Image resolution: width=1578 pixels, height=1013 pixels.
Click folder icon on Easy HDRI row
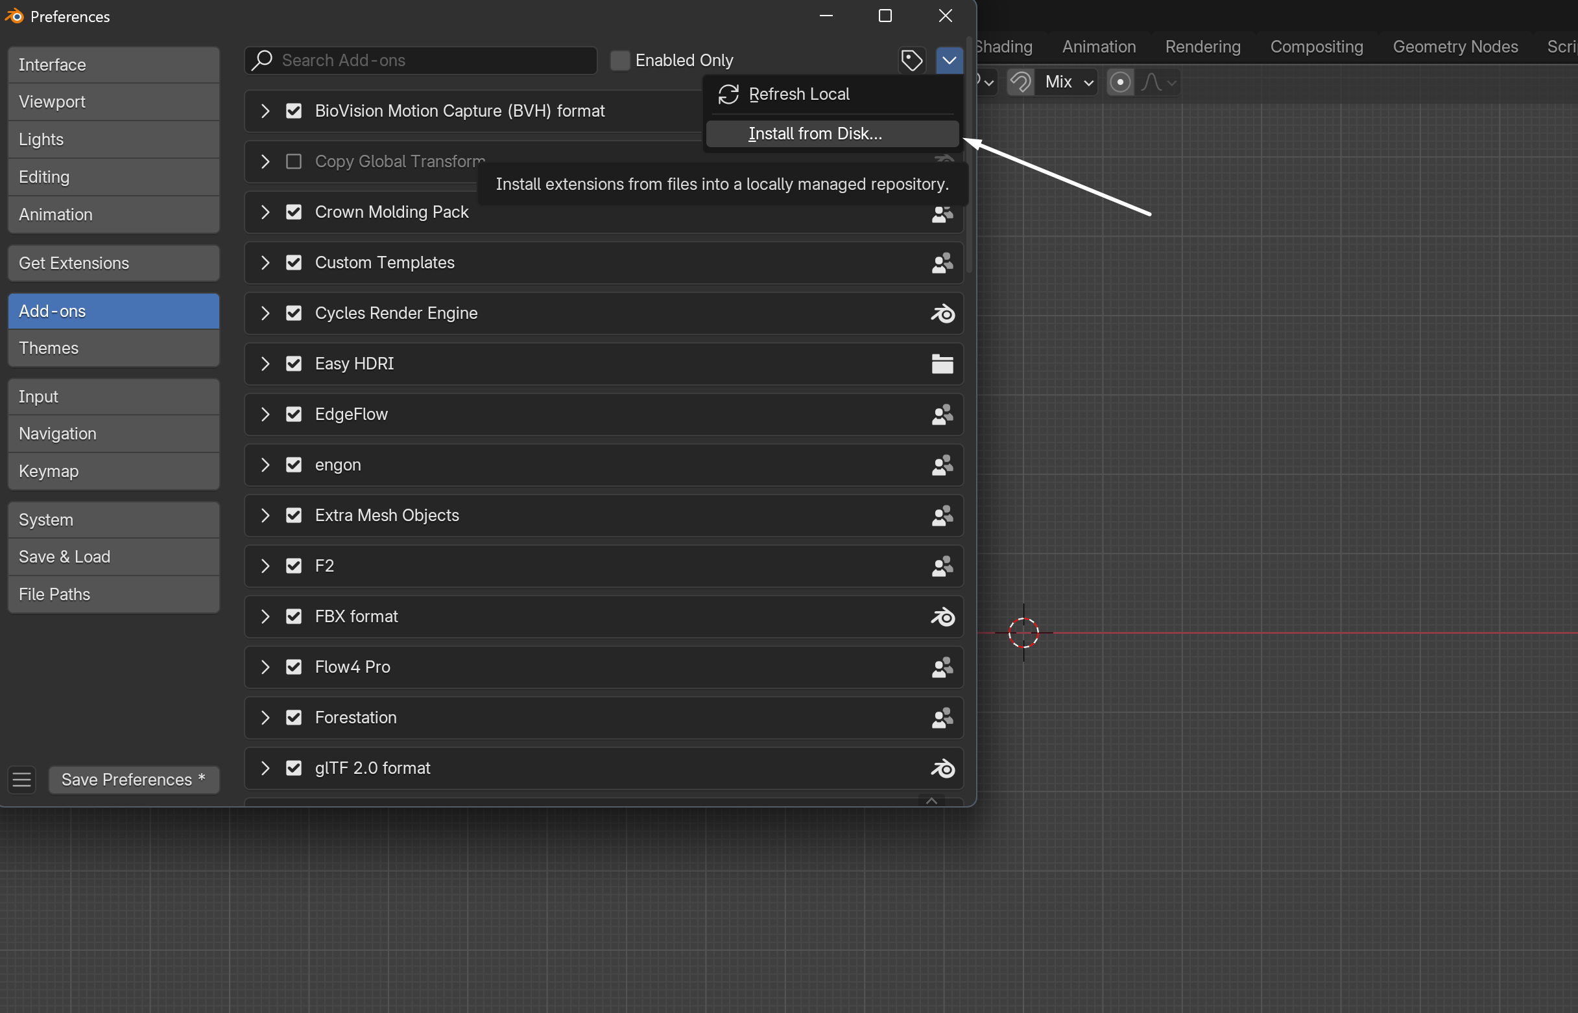coord(942,364)
